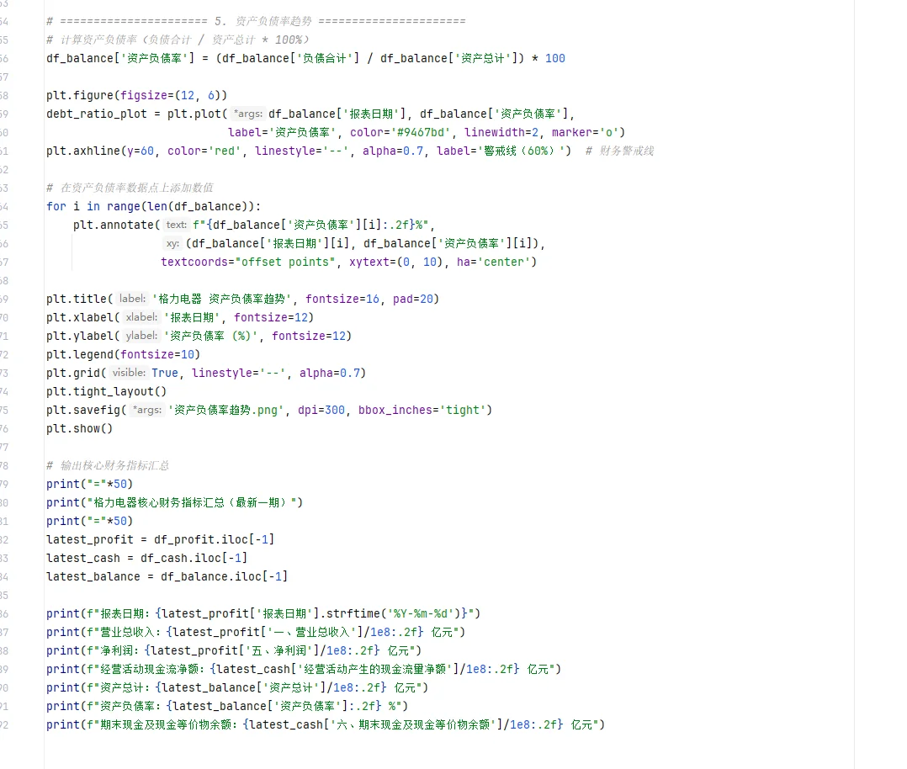907x769 pixels.
Task: Click the 'latest_profit = df_profit.iloc[-1]' line
Action: click(160, 540)
